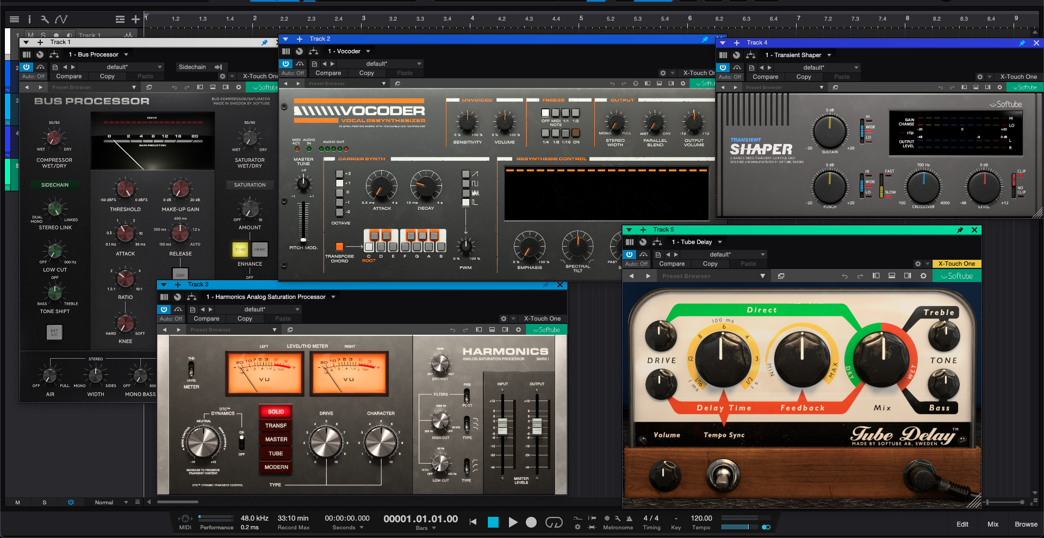Click next preset arrow in Tube Delay preset browser
This screenshot has width=1044, height=538.
pyautogui.click(x=648, y=276)
